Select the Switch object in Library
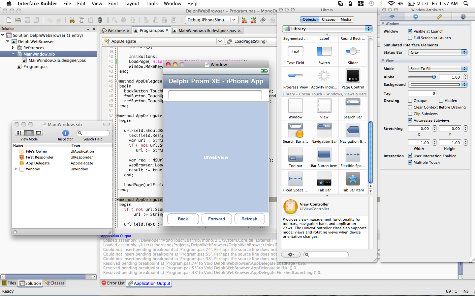 point(324,51)
